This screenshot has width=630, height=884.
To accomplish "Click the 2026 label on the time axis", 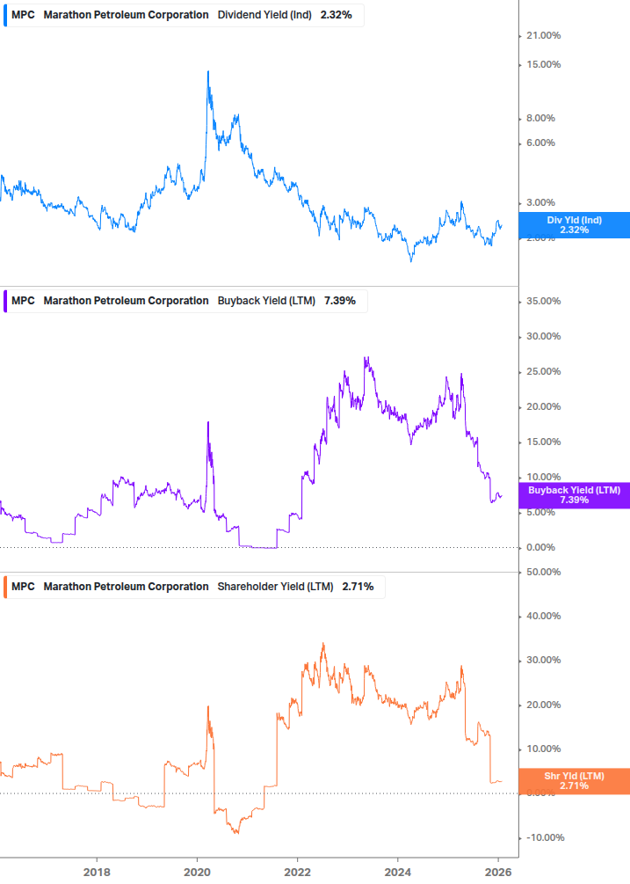I will pyautogui.click(x=498, y=870).
